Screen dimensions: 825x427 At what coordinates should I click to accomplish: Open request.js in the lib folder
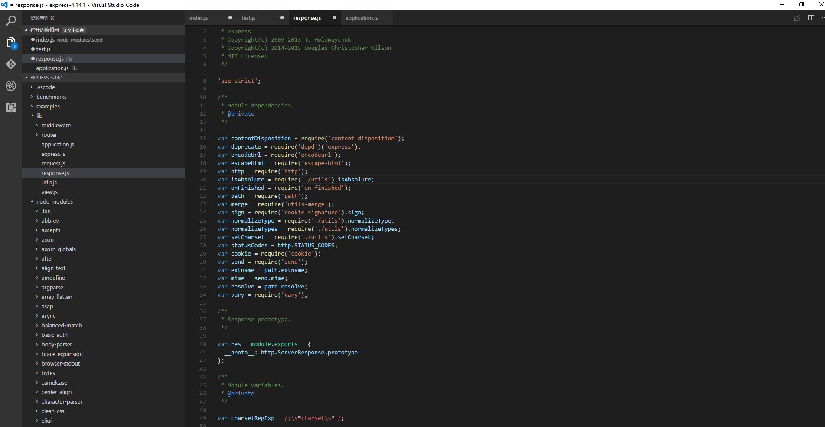pyautogui.click(x=103, y=163)
